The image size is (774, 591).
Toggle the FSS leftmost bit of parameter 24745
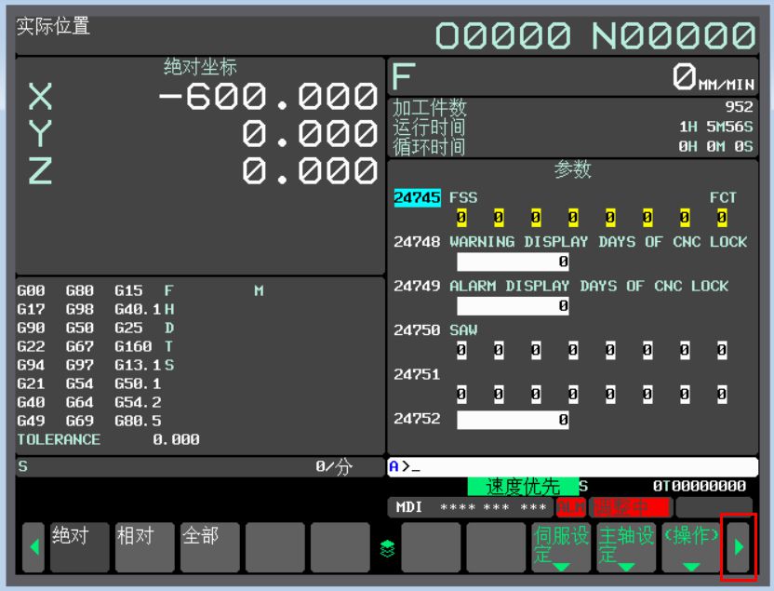pyautogui.click(x=461, y=219)
